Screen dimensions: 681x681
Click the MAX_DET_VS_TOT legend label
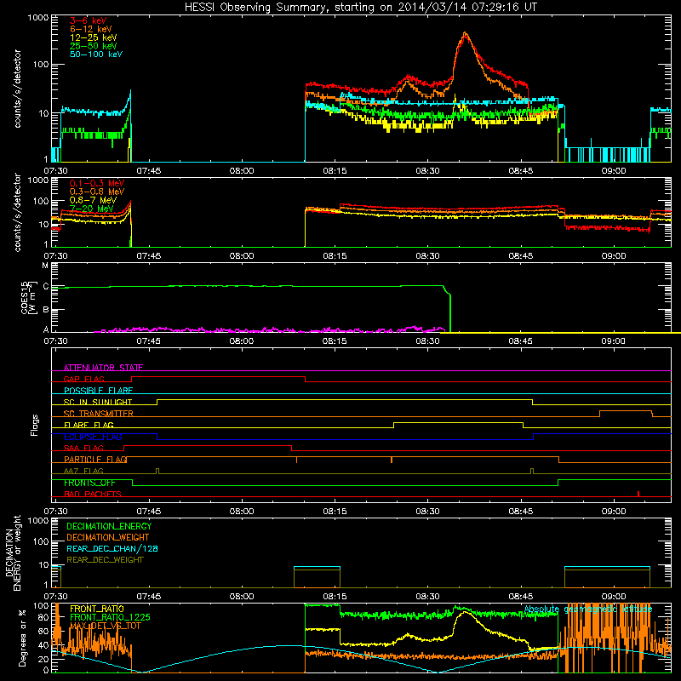106,626
